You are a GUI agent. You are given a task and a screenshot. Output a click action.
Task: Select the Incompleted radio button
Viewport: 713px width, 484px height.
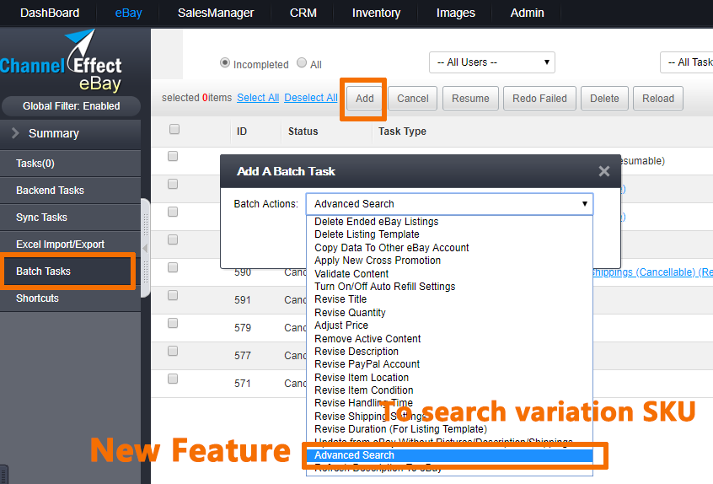click(225, 62)
